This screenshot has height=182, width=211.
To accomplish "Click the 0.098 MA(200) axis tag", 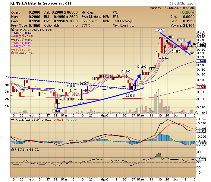I will point(201,87).
